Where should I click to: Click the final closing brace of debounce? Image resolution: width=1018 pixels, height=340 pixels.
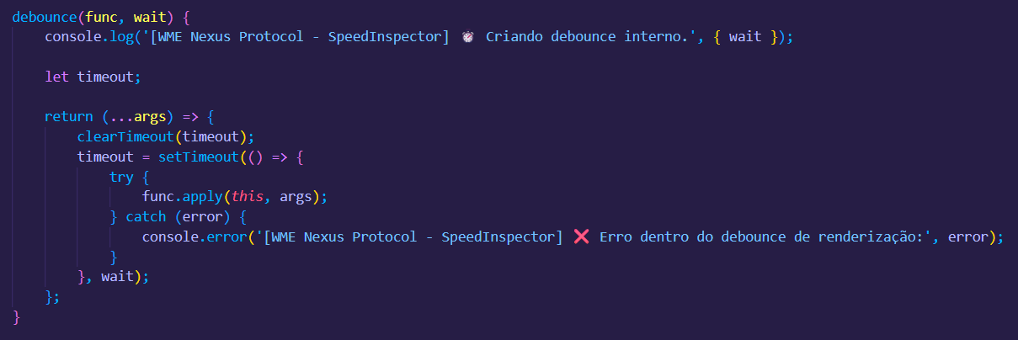tap(16, 317)
